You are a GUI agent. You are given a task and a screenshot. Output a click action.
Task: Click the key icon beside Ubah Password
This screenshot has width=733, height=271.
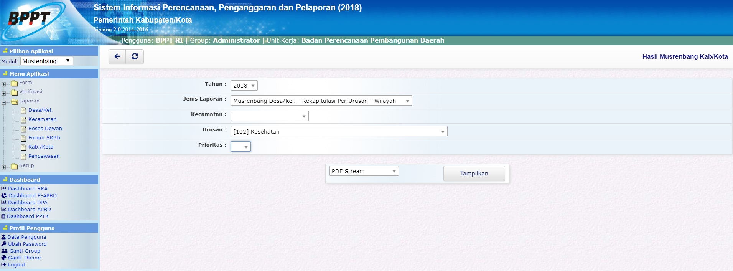pyautogui.click(x=4, y=244)
